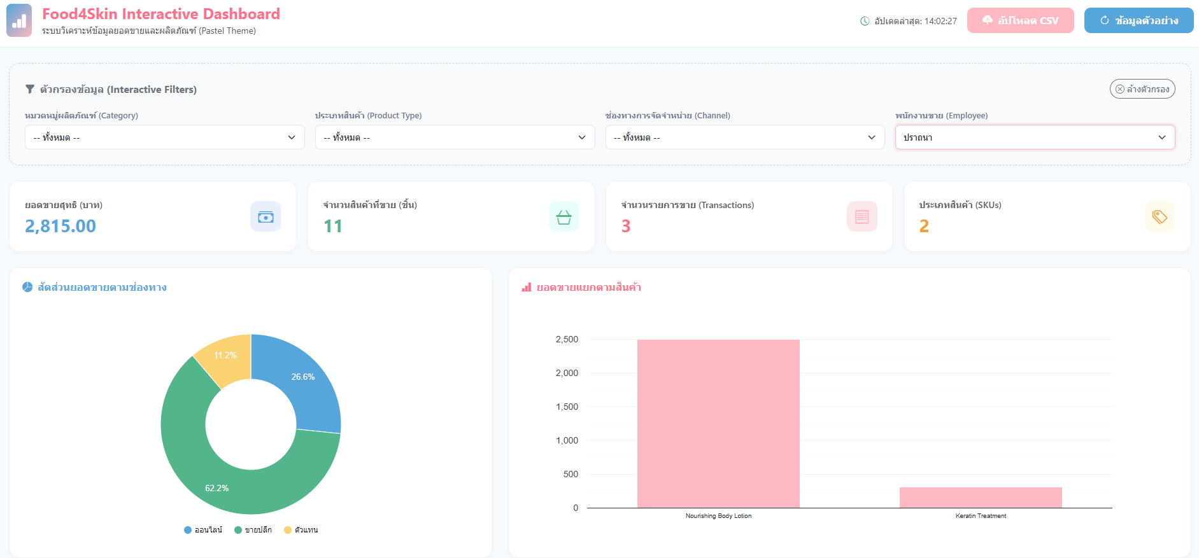This screenshot has width=1199, height=558.
Task: Click the clear filters button
Action: pos(1142,89)
